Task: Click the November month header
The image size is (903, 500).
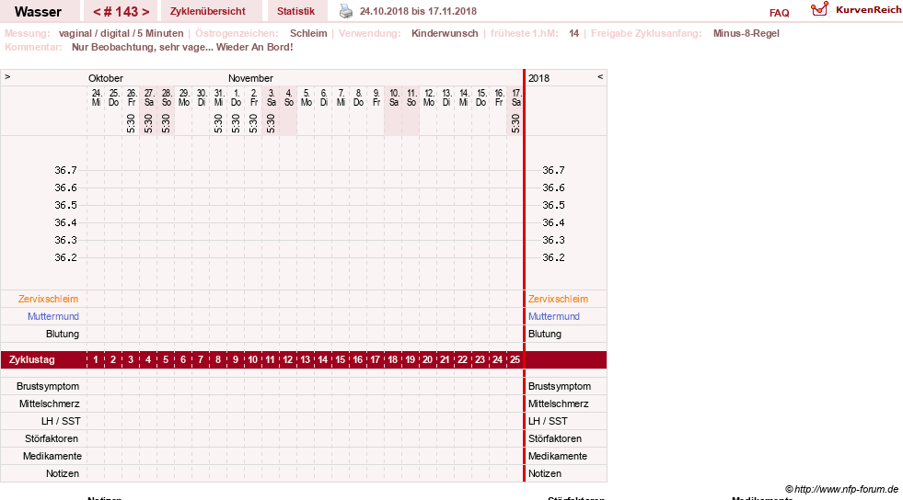Action: [250, 78]
